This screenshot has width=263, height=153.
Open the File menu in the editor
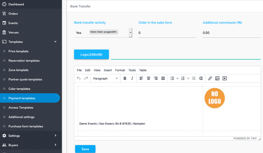tap(79, 70)
